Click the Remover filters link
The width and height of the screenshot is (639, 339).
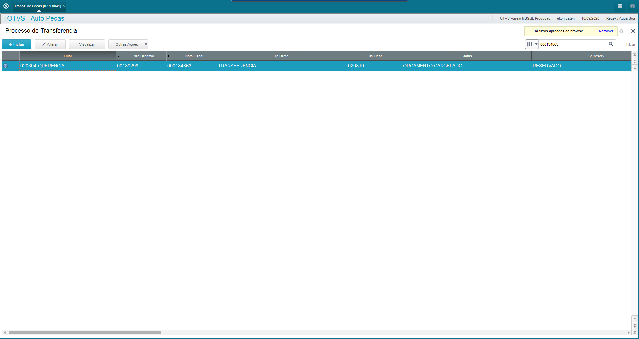(x=606, y=31)
